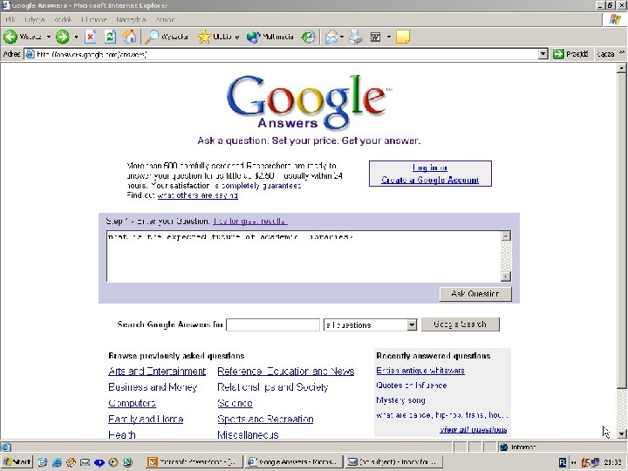Image resolution: width=628 pixels, height=471 pixels.
Task: Expand the address bar dropdown arrow
Action: (543, 54)
